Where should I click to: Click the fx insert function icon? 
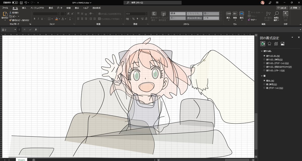coord(36,29)
